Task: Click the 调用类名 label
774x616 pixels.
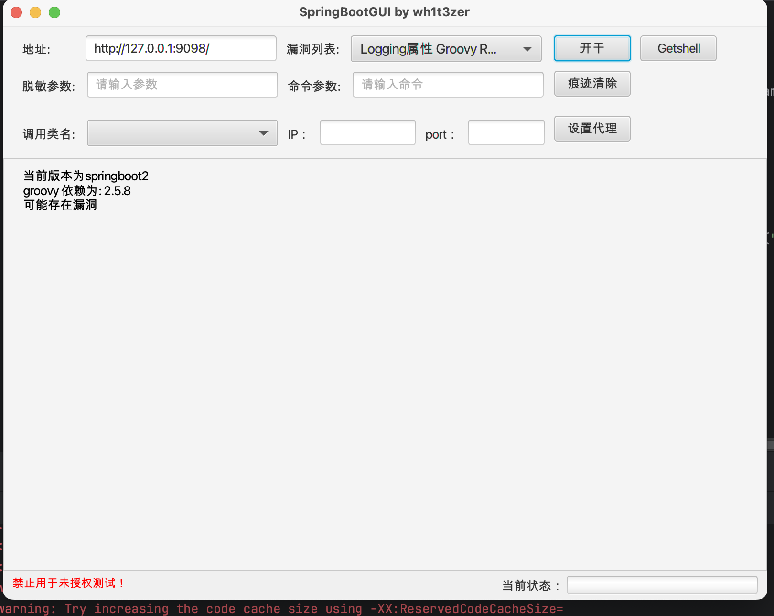Action: (x=49, y=134)
